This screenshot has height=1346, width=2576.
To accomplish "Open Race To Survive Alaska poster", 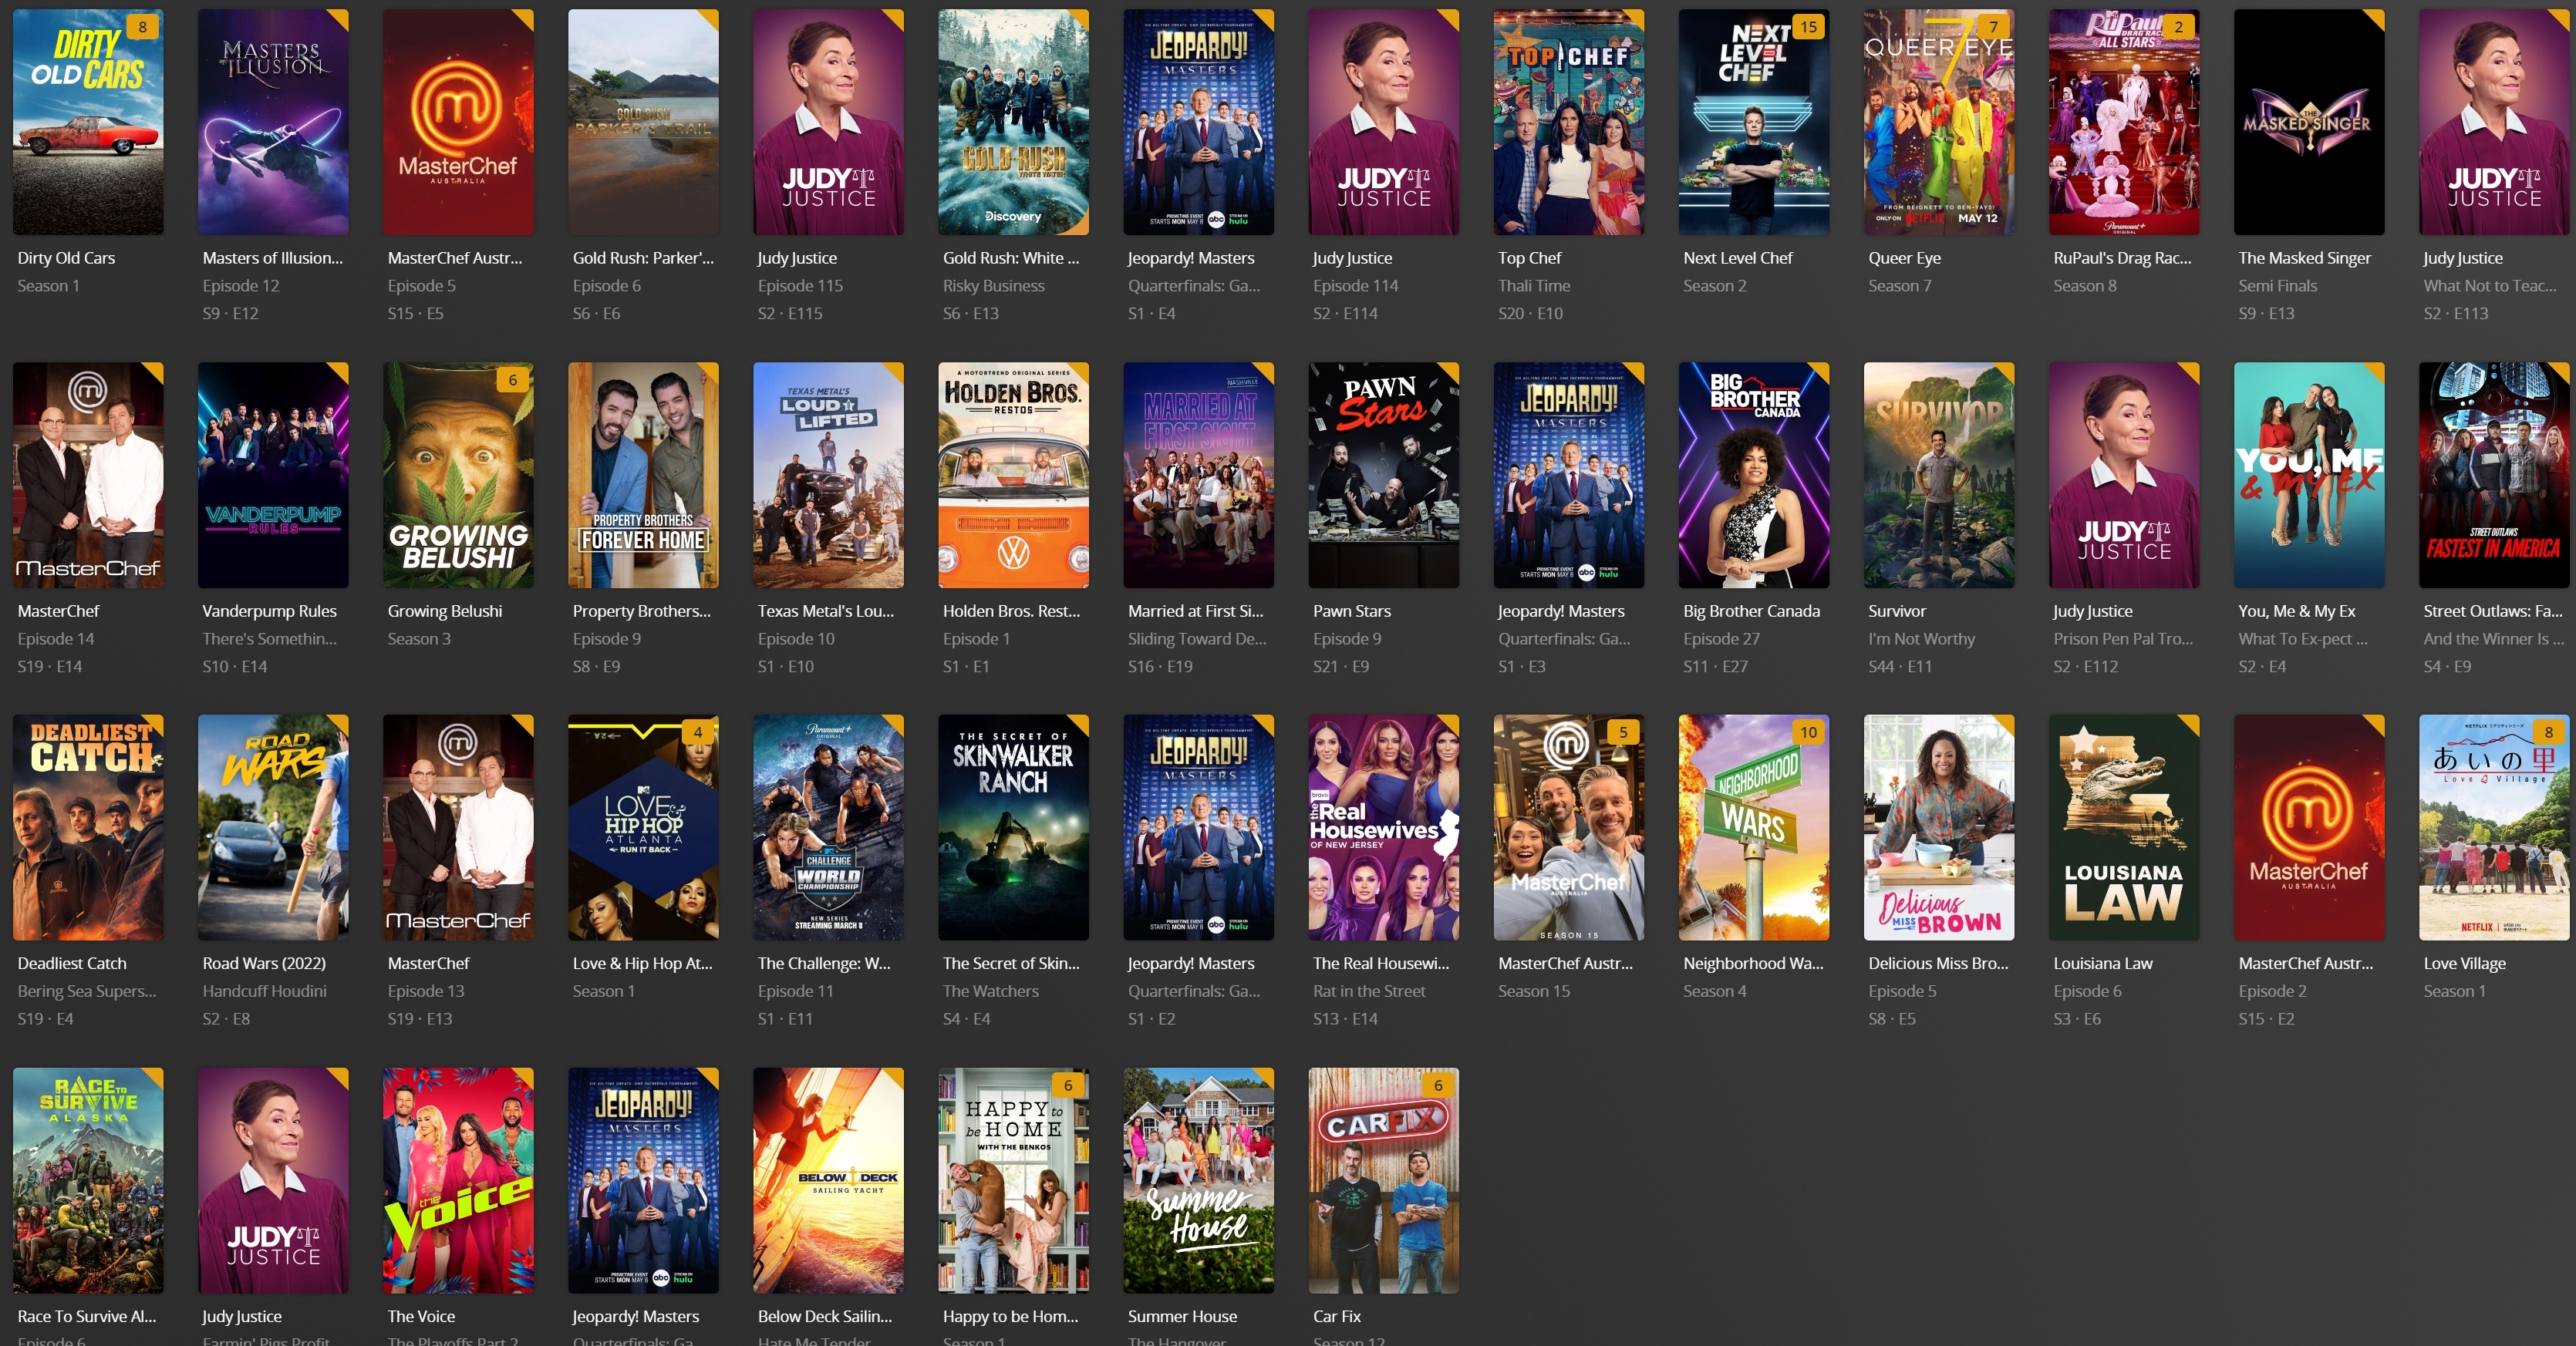I will (x=88, y=1180).
